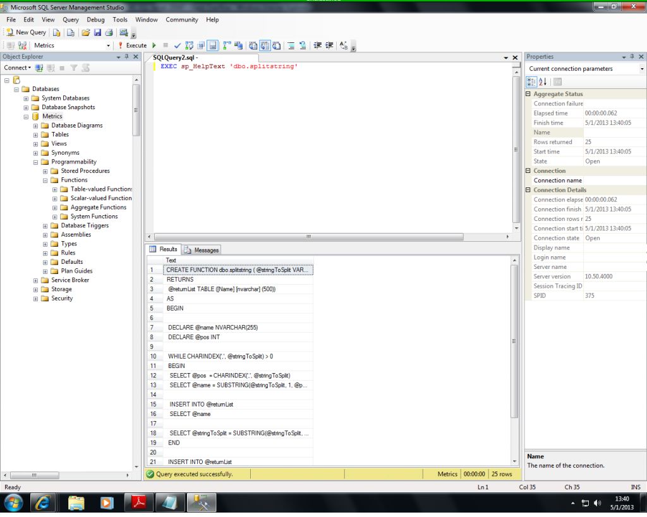
Task: Click the results grid vertical scrollbar
Action: (514, 342)
